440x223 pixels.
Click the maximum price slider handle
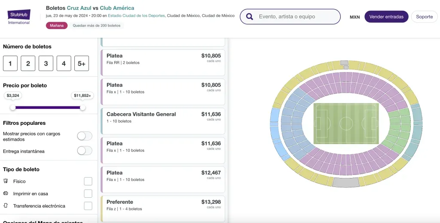[x=82, y=108]
